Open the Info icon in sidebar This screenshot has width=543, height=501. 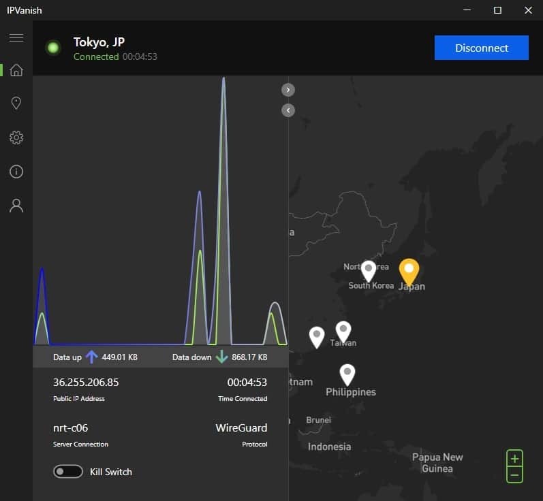(x=16, y=172)
